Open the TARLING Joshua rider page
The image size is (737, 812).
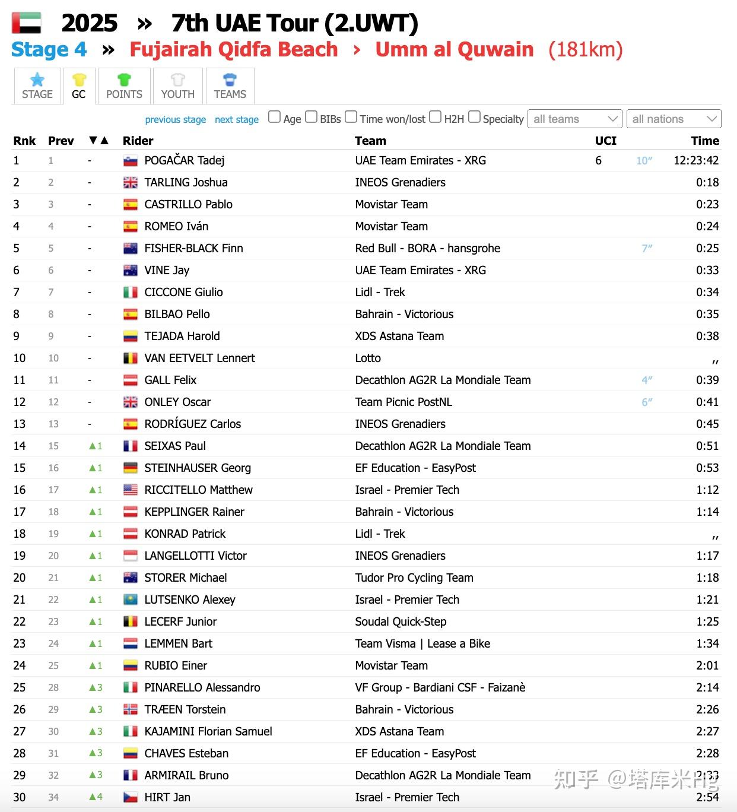point(186,183)
